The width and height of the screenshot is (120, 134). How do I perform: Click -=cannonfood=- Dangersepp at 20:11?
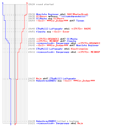53,52
